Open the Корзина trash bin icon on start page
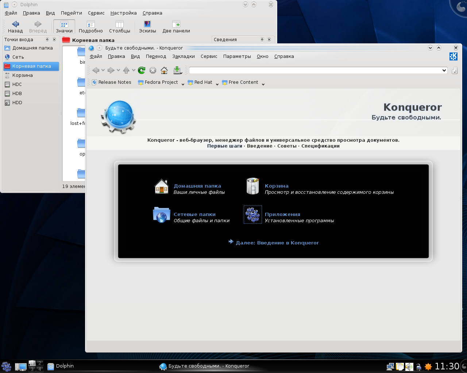 coord(252,186)
